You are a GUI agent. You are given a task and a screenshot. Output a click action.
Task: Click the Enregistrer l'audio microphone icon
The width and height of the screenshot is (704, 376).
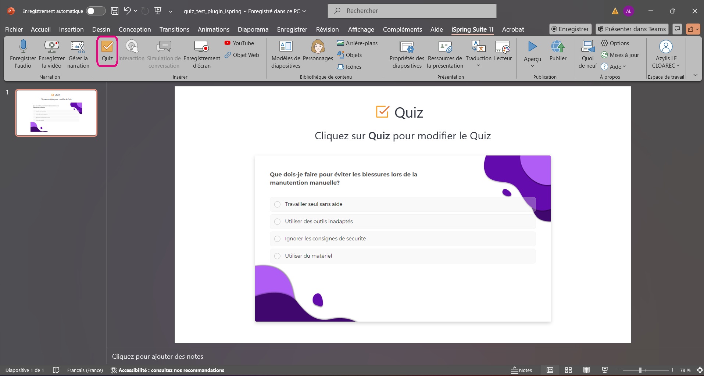click(23, 47)
